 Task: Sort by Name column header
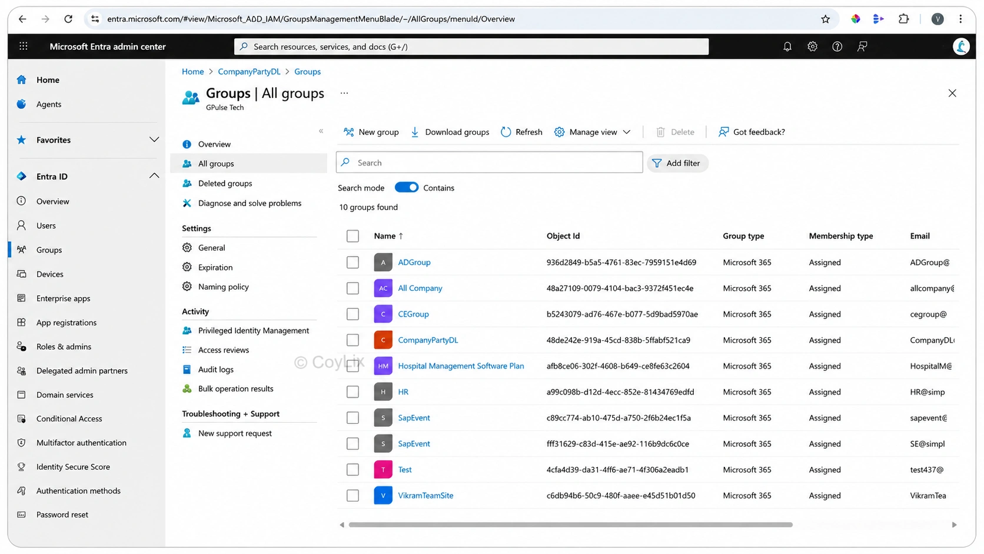(388, 236)
